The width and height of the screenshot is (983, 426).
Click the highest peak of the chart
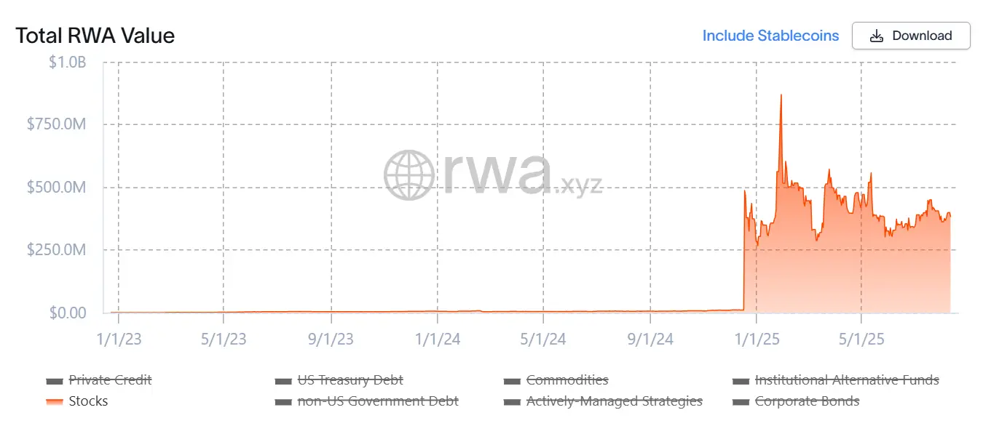tap(781, 95)
